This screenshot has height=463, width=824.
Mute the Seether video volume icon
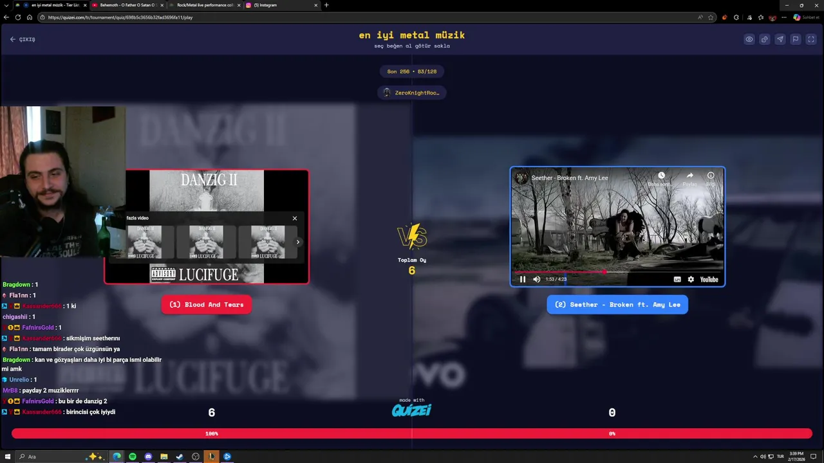click(x=537, y=279)
